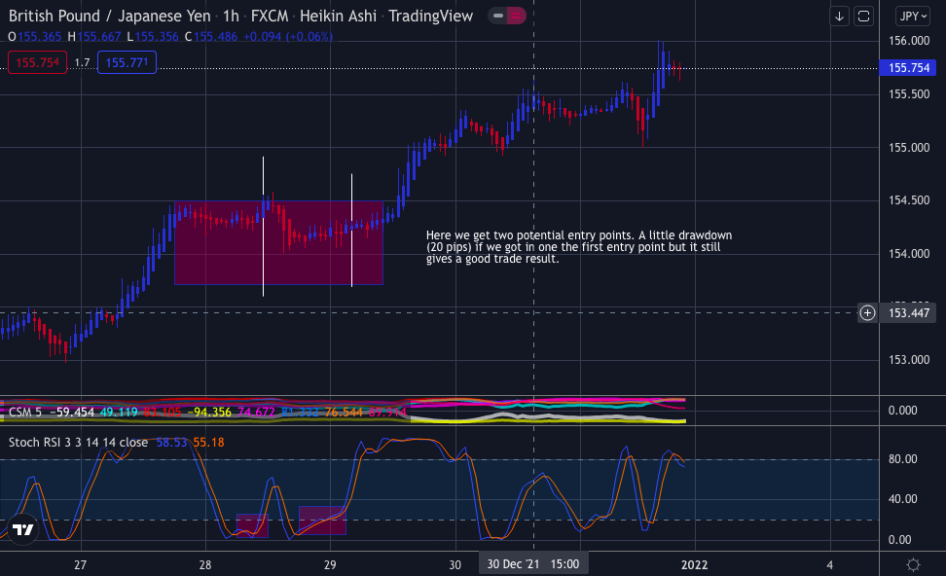Click the magenta CSM value 74.672
This screenshot has width=946, height=576.
pyautogui.click(x=256, y=412)
